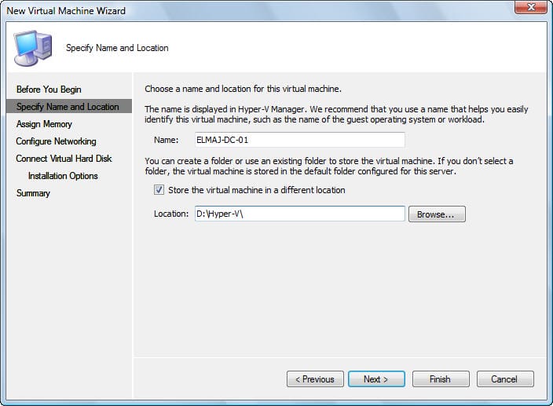
Task: Switch to the Summary step
Action: click(33, 193)
